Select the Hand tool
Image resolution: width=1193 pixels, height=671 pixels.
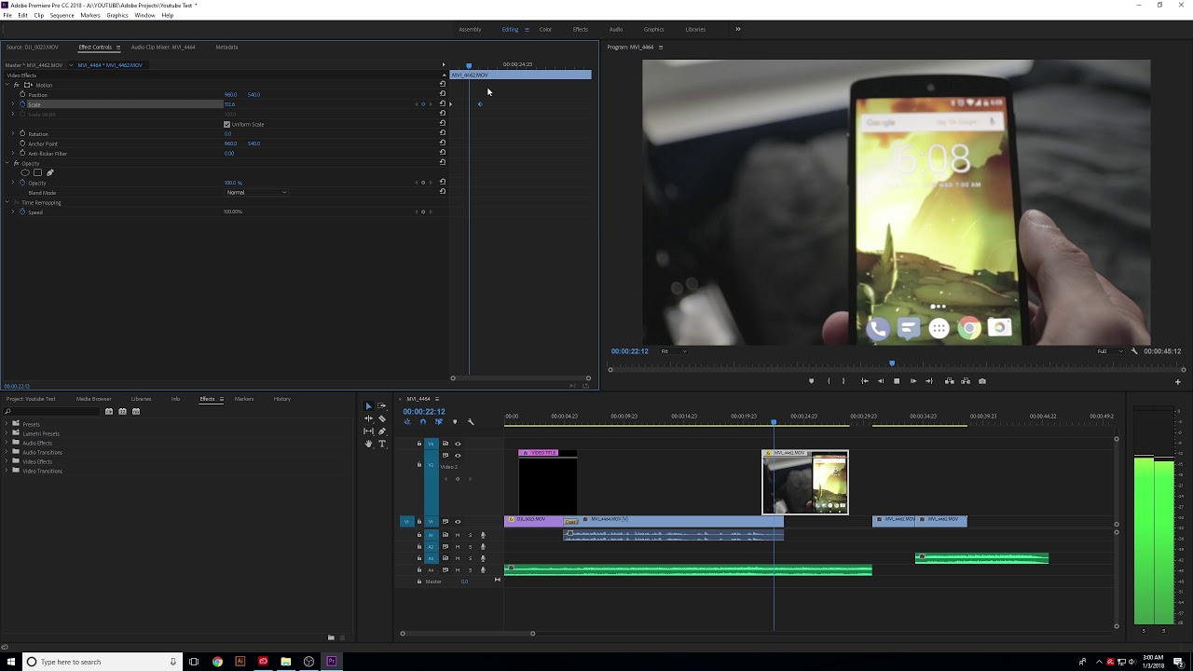coord(368,444)
